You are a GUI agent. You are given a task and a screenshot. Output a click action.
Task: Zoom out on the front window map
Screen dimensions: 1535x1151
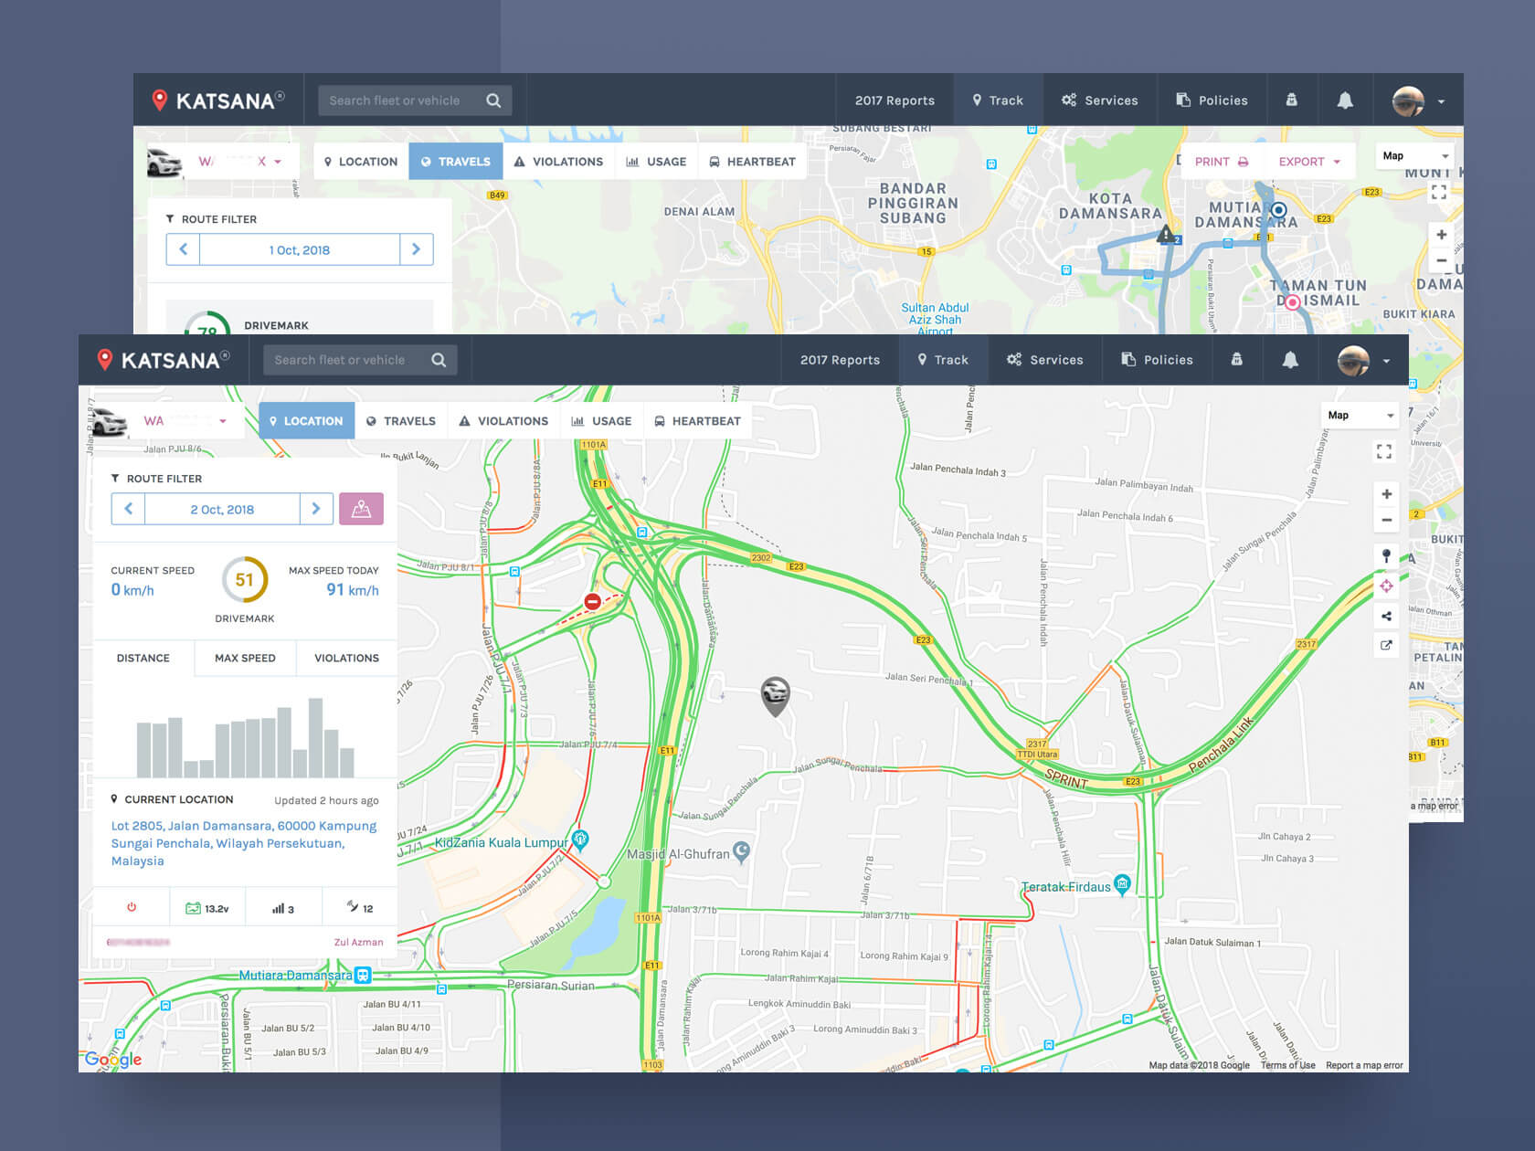tap(1386, 520)
